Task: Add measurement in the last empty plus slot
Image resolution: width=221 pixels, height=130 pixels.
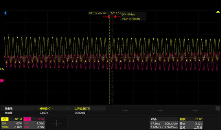Action: (195, 111)
